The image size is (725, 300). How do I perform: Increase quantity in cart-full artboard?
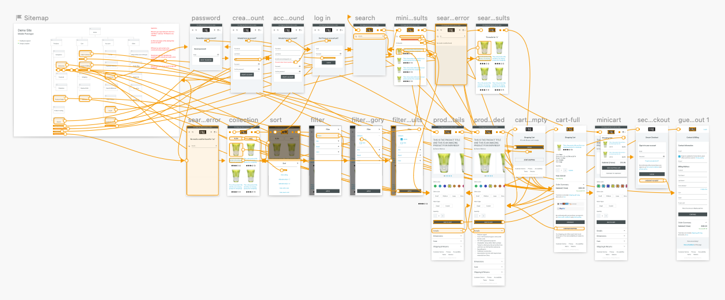[x=566, y=170]
